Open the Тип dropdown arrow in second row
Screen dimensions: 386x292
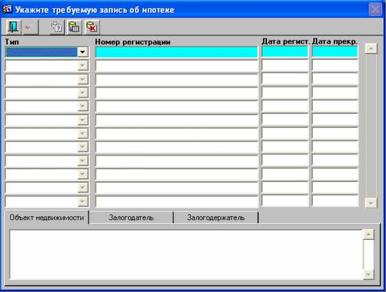coord(82,66)
